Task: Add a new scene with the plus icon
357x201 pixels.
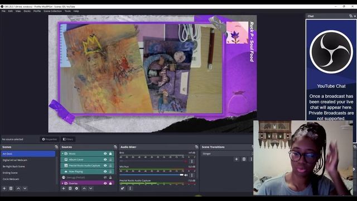Action: click(x=4, y=189)
